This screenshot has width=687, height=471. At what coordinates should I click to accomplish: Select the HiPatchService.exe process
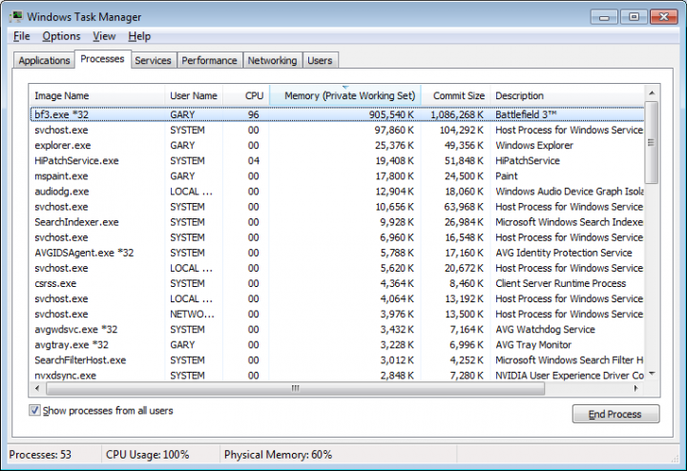click(x=337, y=160)
